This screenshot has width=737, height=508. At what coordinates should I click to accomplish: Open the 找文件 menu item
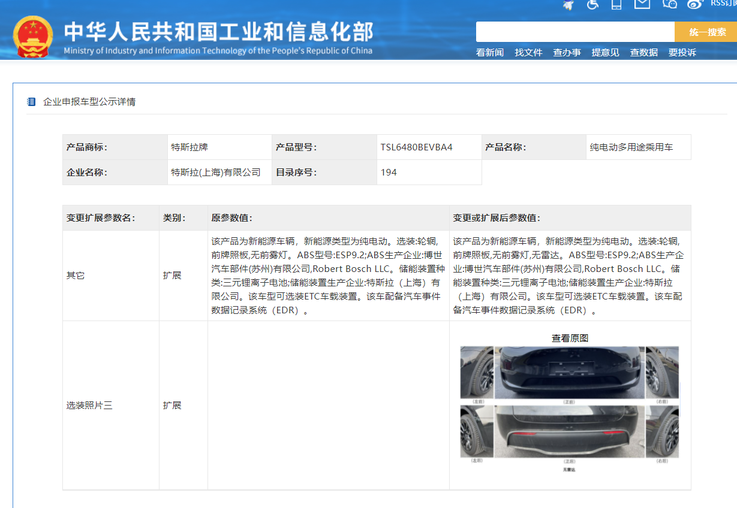click(x=528, y=53)
